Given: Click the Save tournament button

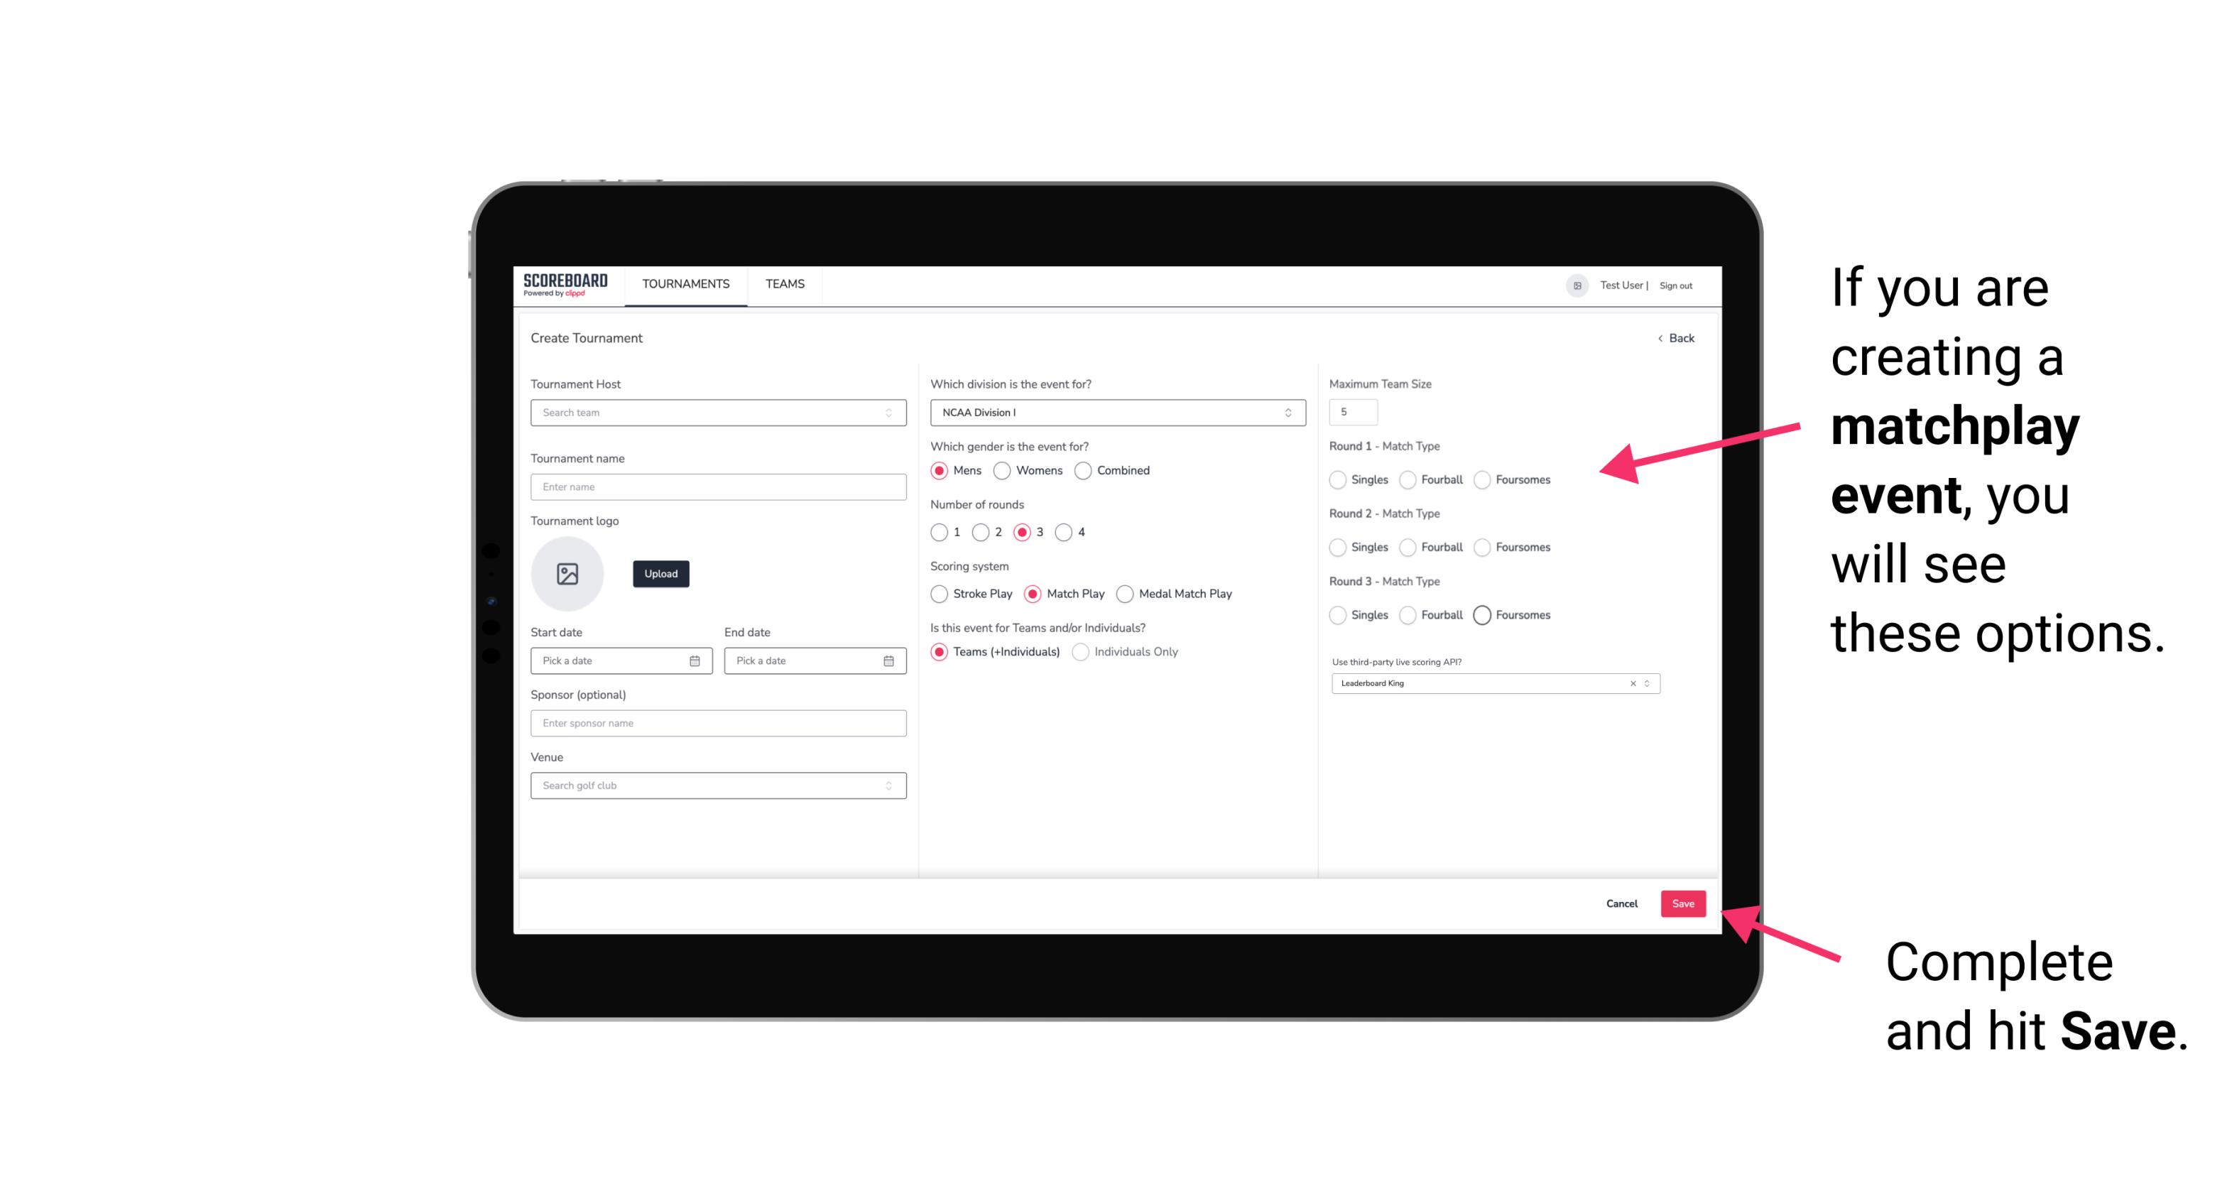Looking at the screenshot, I should [x=1684, y=903].
